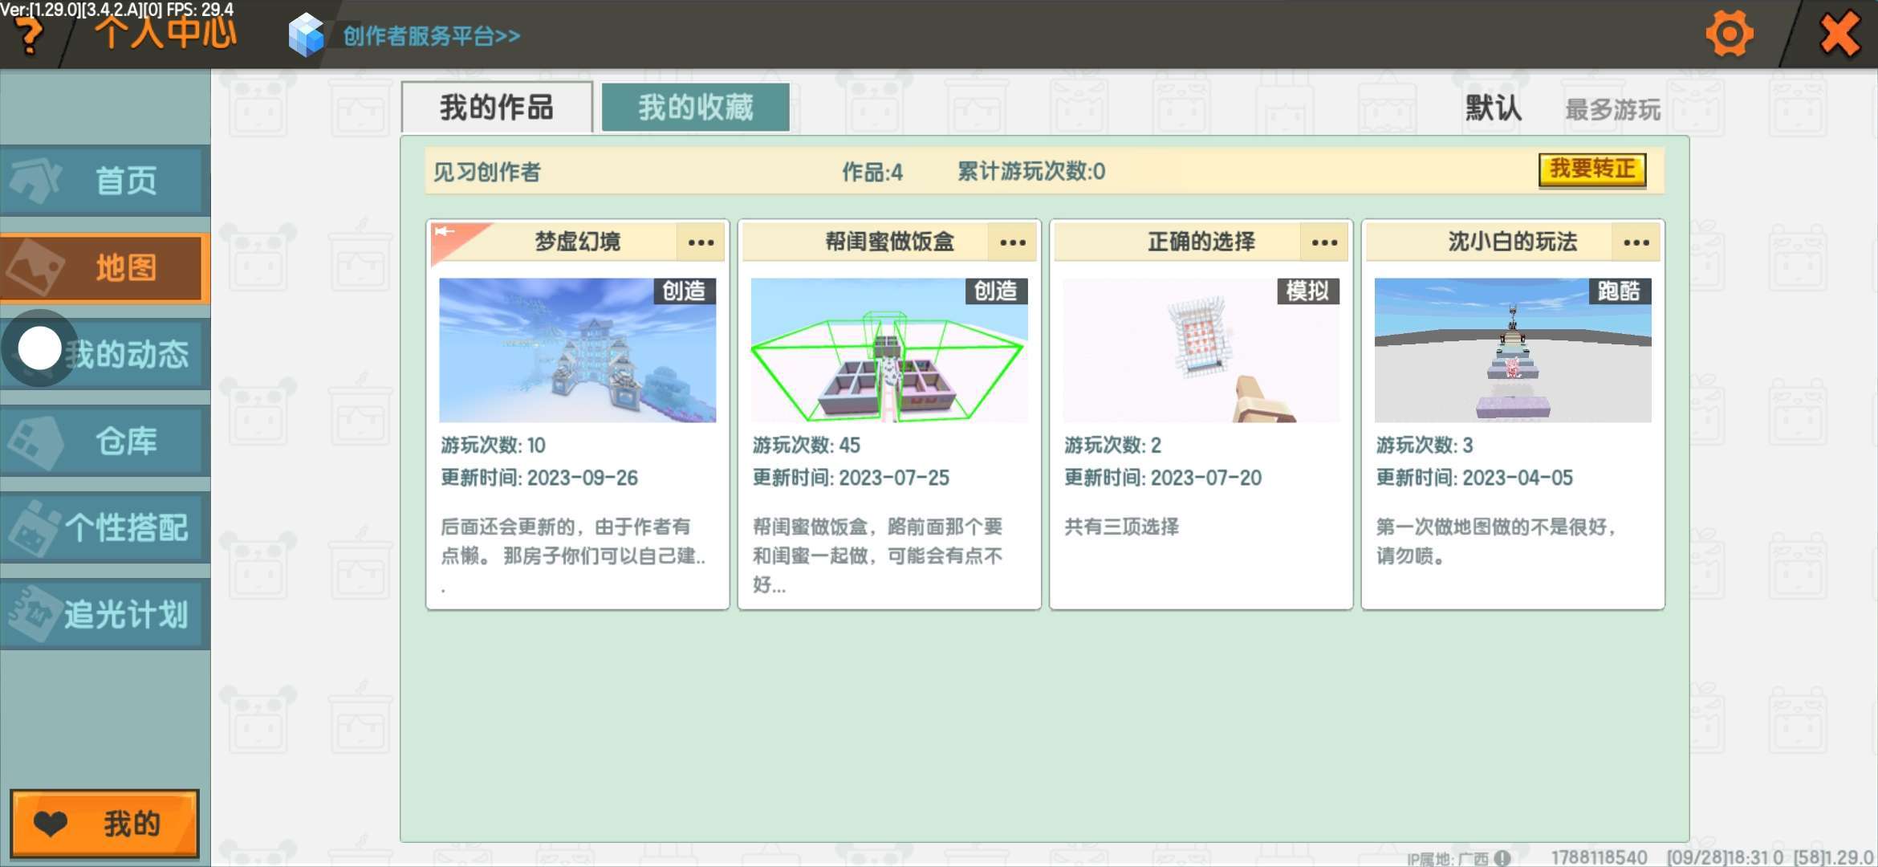Click the white floating assist ball
1878x867 pixels.
point(39,348)
